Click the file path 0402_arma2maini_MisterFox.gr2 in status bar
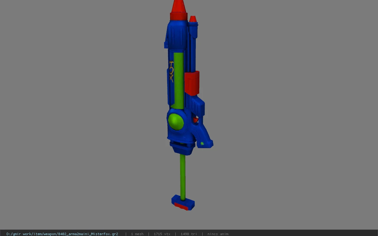378x236 pixels. pos(62,234)
